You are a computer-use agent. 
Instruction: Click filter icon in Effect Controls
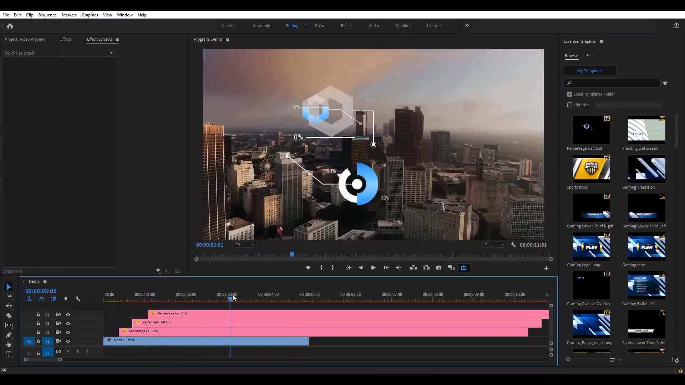click(158, 272)
